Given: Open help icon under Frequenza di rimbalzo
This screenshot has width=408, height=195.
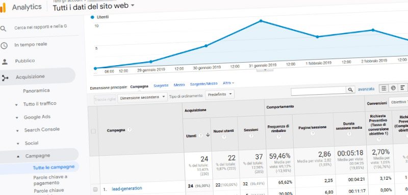Looking at the screenshot, I should tap(278, 136).
